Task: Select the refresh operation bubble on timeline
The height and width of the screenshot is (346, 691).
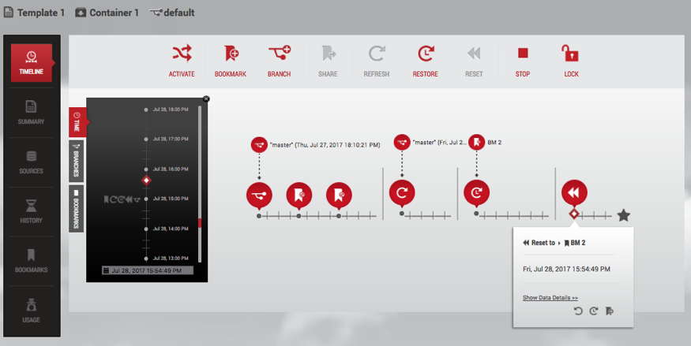Action: [402, 193]
